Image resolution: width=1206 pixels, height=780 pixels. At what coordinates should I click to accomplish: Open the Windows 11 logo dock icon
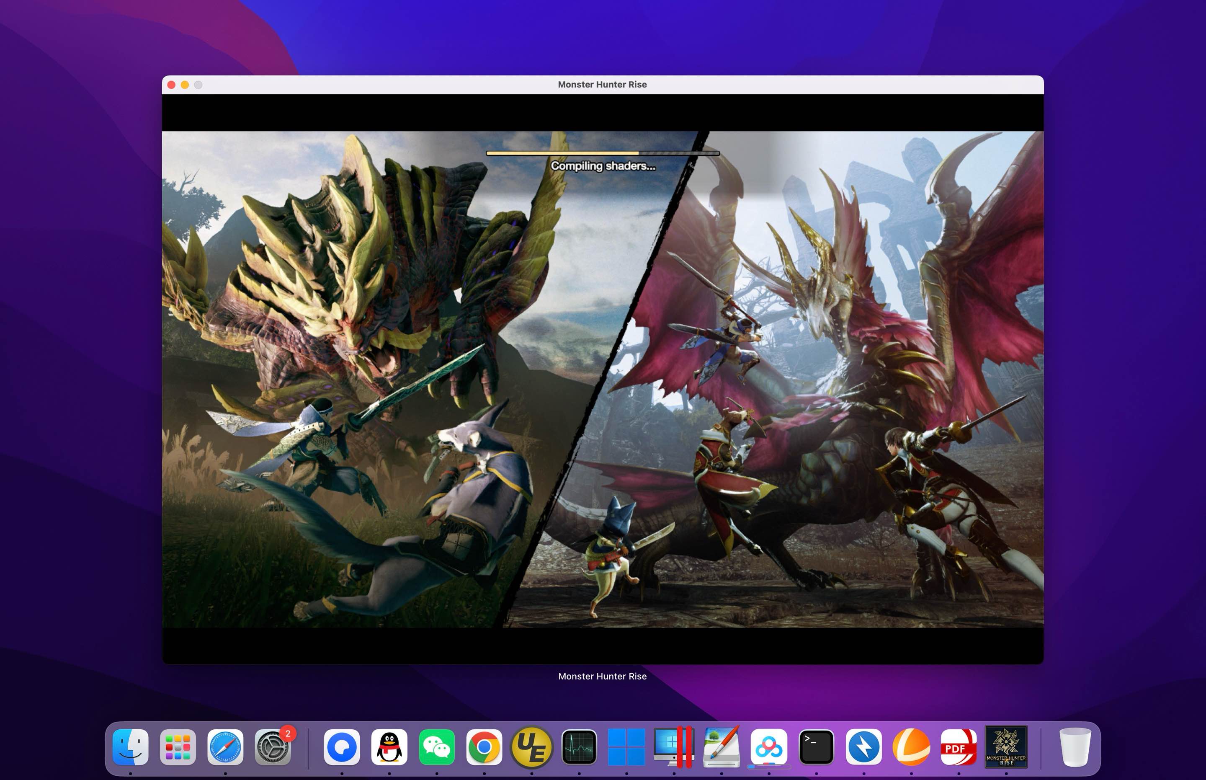[626, 747]
